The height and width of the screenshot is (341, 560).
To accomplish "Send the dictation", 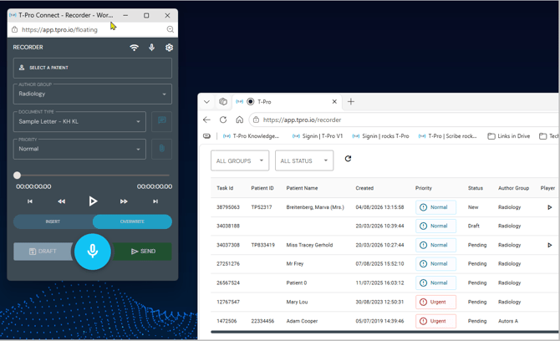I will pos(143,252).
